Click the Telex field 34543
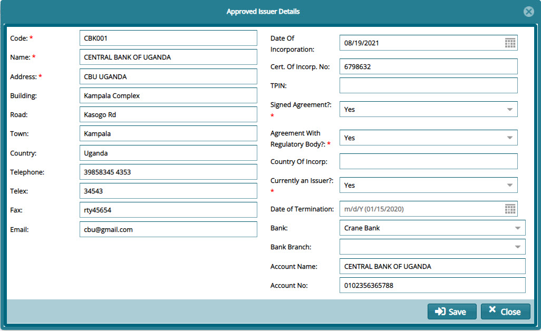Image resolution: width=541 pixels, height=331 pixels. tap(168, 191)
